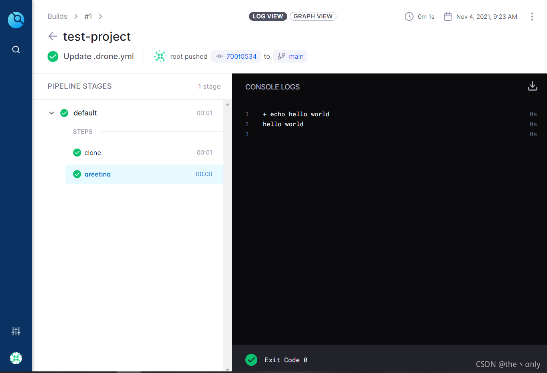Click the CONSOLE LOGS heading
Screen dimensions: 547x373
click(273, 87)
